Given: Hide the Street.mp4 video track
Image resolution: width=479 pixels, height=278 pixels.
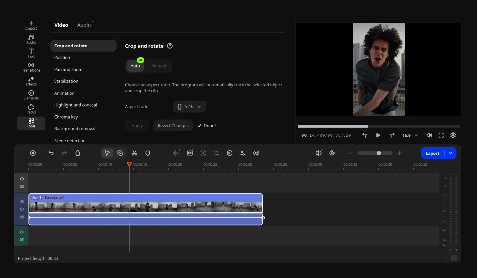Looking at the screenshot, I should [22, 201].
